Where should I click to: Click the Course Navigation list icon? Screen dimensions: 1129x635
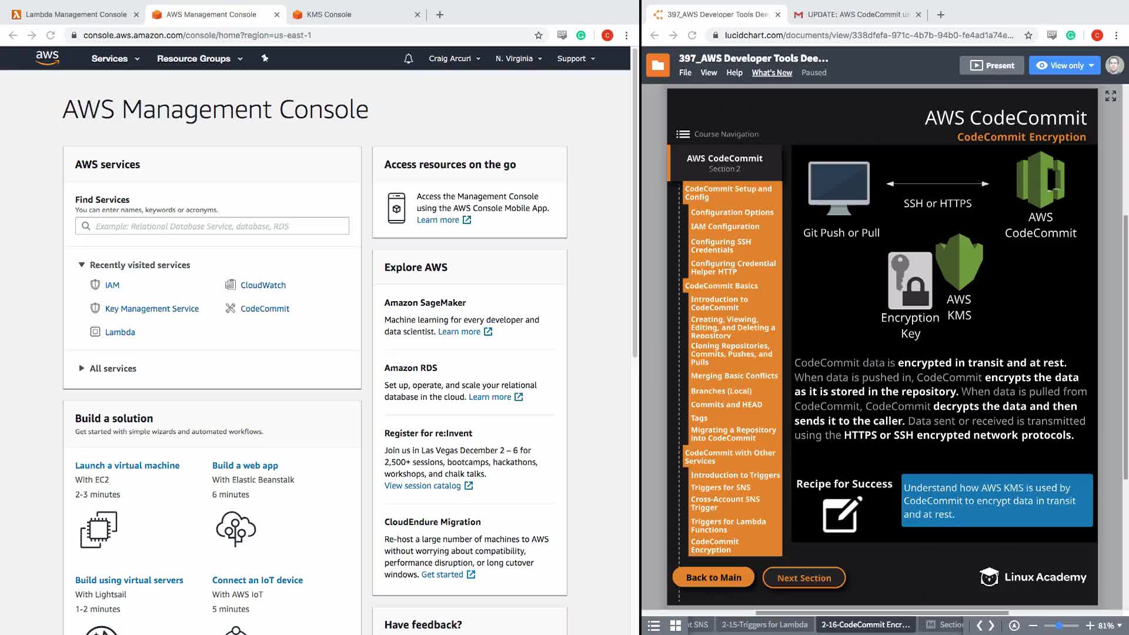click(683, 134)
